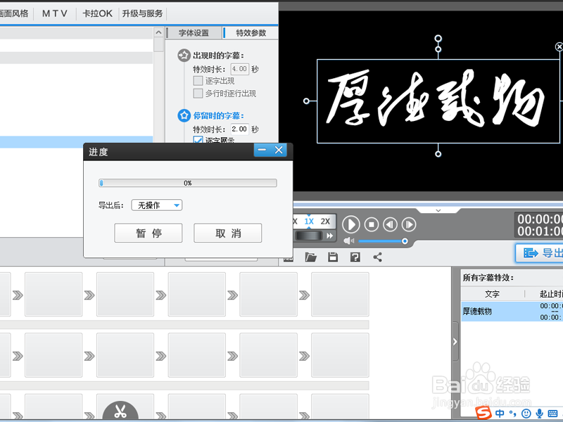Select 1X playback speed
The width and height of the screenshot is (563, 422).
309,222
